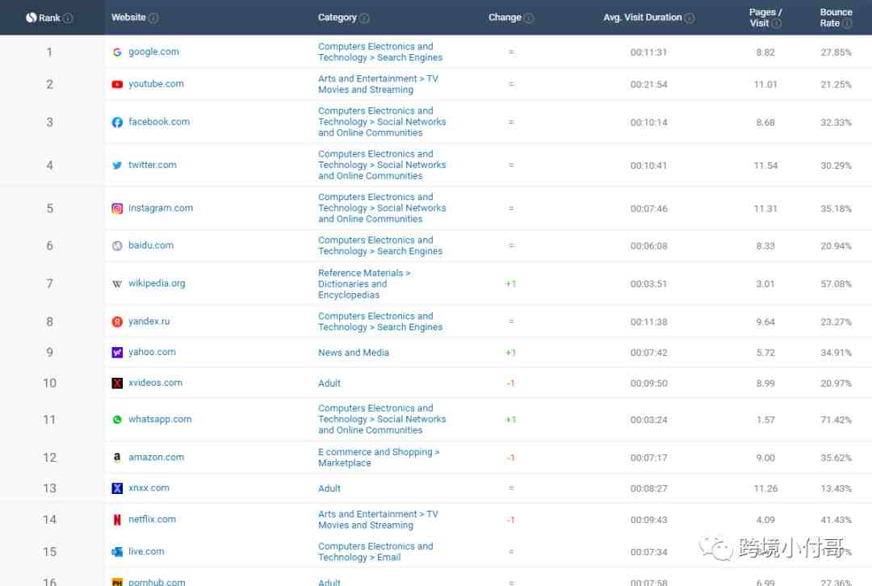Open the netflix.com website link
872x586 pixels.
[152, 519]
